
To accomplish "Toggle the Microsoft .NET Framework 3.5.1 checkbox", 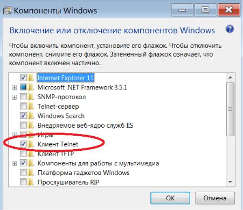I will click(23, 87).
